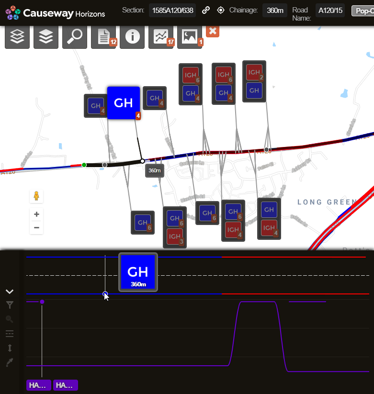Screen dimensions: 374x394
Task: Open the magnifier search tool
Action: coord(74,37)
